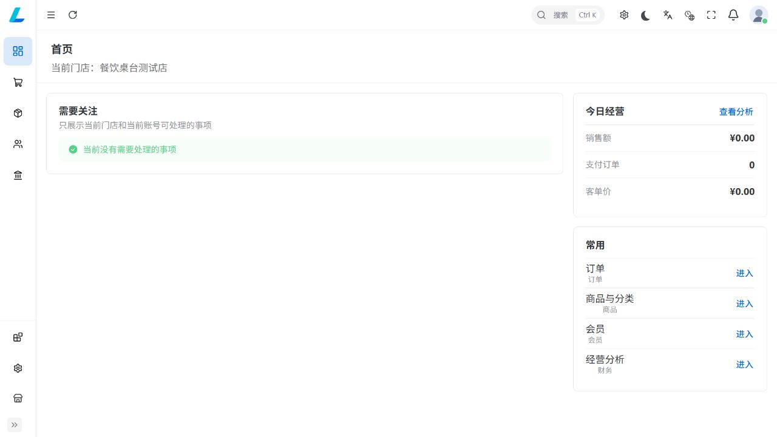This screenshot has width=777, height=437.
Task: Click 进入 for 会员
Action: click(745, 334)
